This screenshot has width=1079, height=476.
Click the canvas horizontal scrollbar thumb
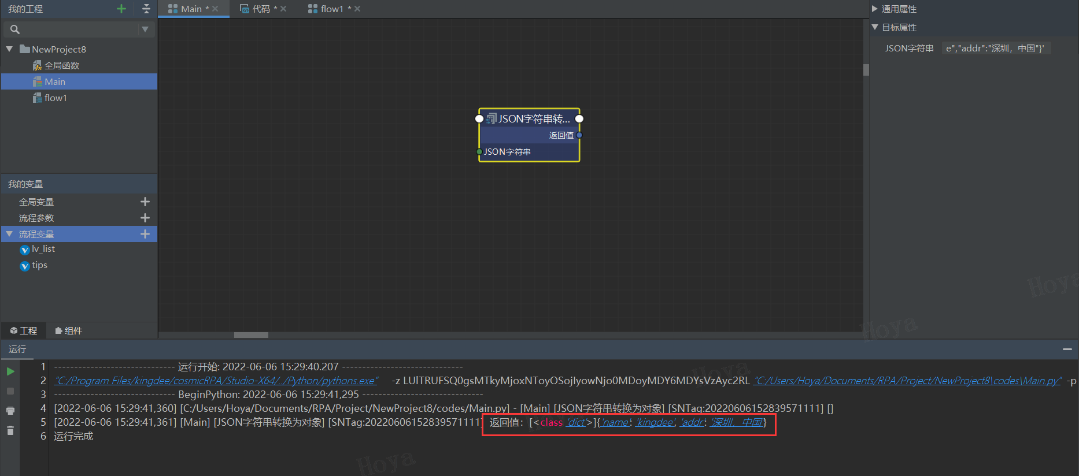(251, 335)
